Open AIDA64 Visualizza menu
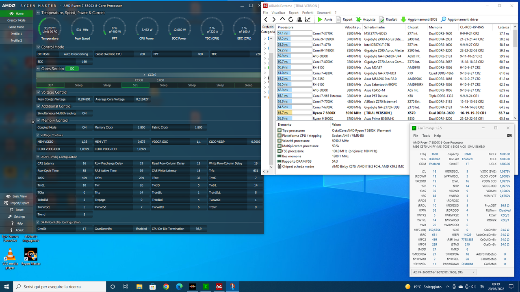520x292 pixels. click(278, 13)
